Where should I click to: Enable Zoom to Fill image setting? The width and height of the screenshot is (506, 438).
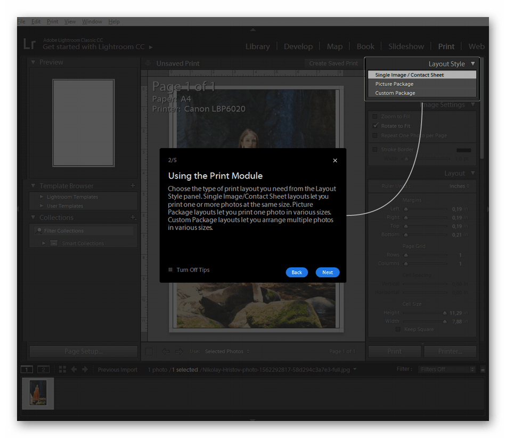click(375, 116)
